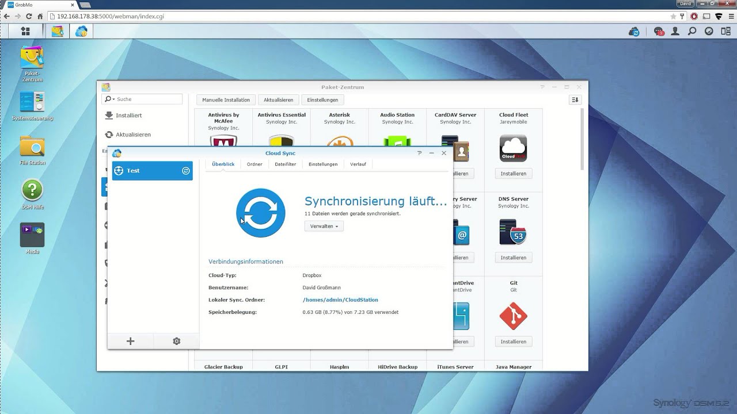
Task: Click the Chrome home button
Action: (x=40, y=17)
